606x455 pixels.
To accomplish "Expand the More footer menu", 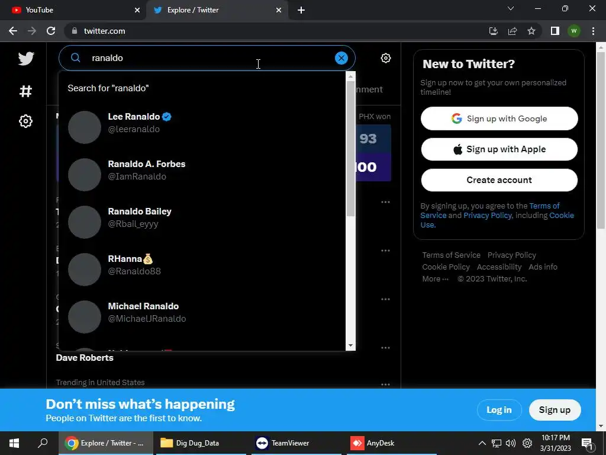I will [435, 279].
